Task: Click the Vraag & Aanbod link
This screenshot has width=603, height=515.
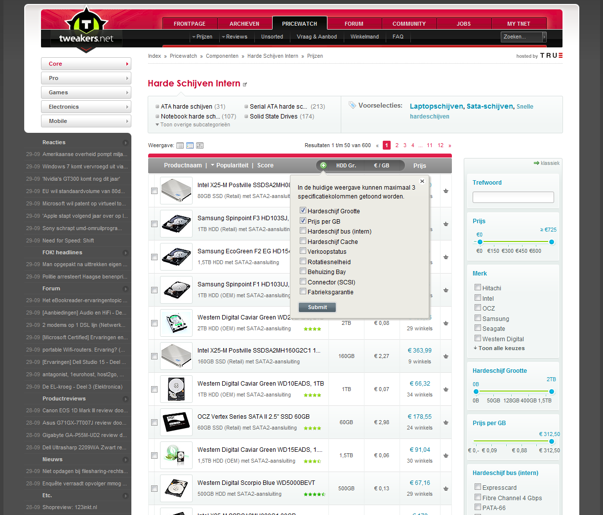Action: pyautogui.click(x=317, y=37)
